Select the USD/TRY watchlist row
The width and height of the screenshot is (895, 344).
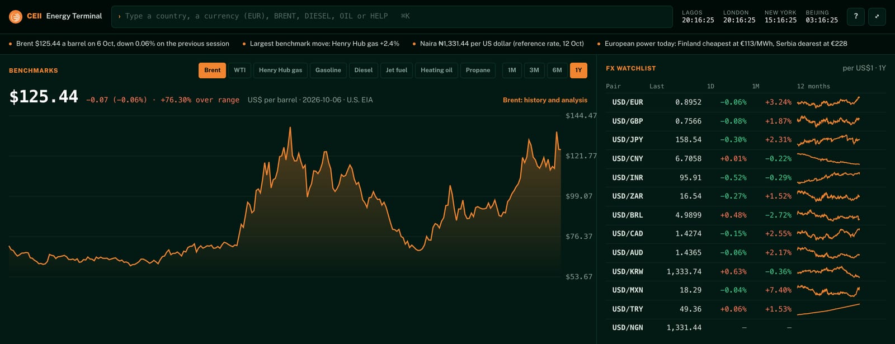pyautogui.click(x=746, y=309)
